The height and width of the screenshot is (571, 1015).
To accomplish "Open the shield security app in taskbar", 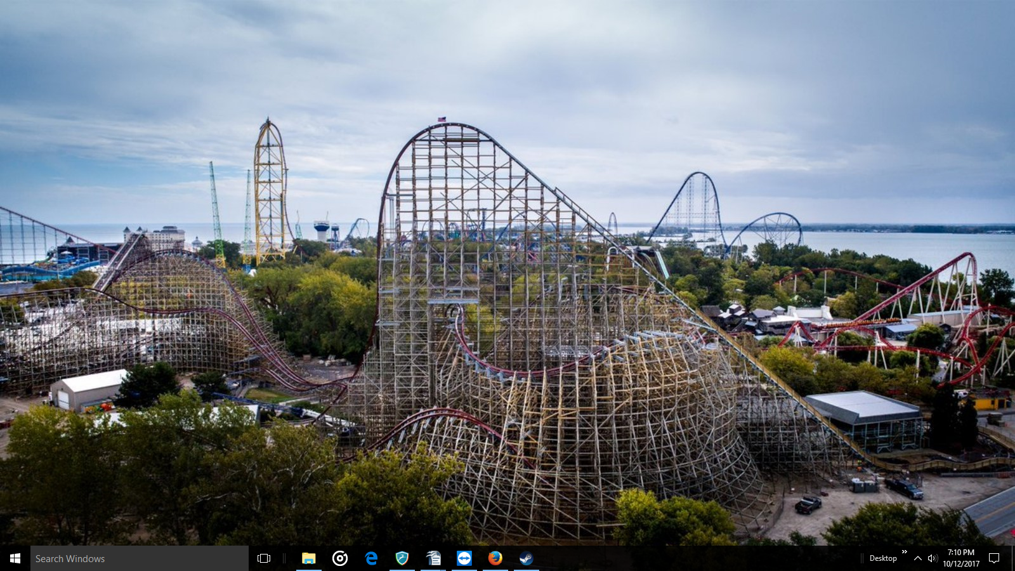I will [402, 558].
